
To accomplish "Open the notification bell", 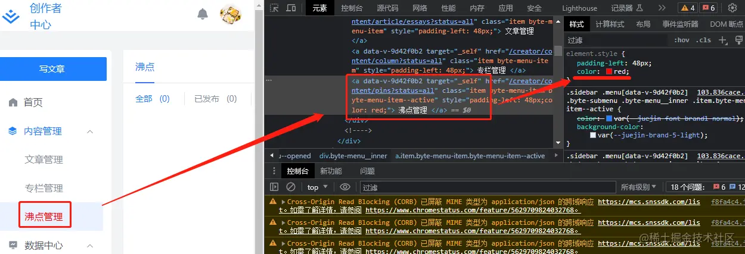I will [203, 14].
